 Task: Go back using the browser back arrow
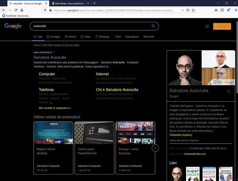point(4,10)
